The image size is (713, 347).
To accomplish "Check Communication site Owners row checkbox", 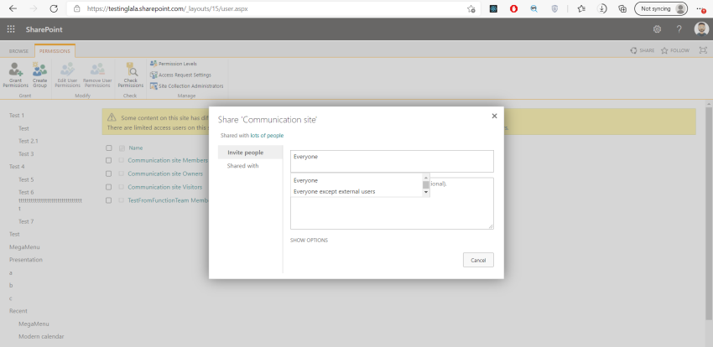I will 109,173.
